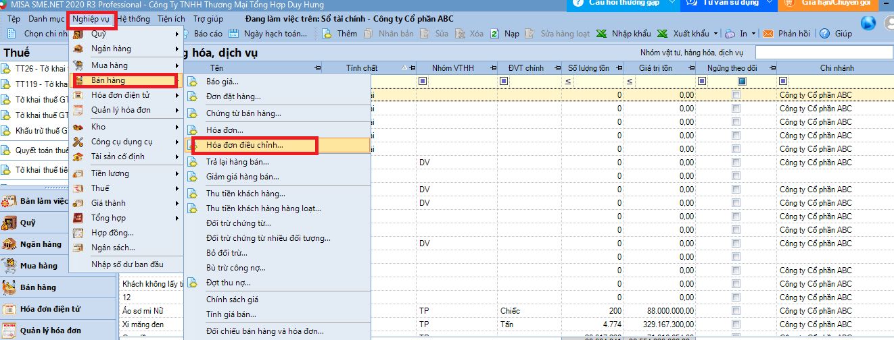Toggle Ngừng theo dõi checkbox for Áo sơ mi Nữ
This screenshot has width=894, height=340.
736,311
